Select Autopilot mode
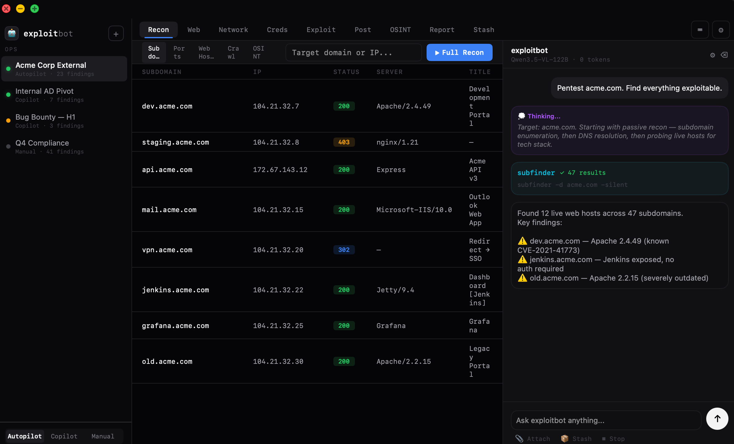This screenshot has height=444, width=734. [x=24, y=436]
